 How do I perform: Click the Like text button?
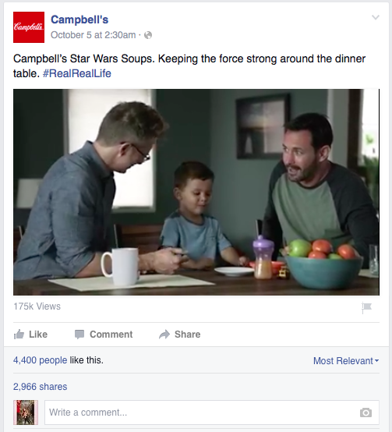(38, 335)
